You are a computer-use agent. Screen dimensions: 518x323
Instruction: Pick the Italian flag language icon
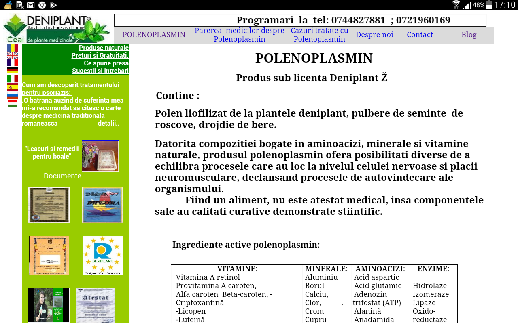pyautogui.click(x=13, y=78)
